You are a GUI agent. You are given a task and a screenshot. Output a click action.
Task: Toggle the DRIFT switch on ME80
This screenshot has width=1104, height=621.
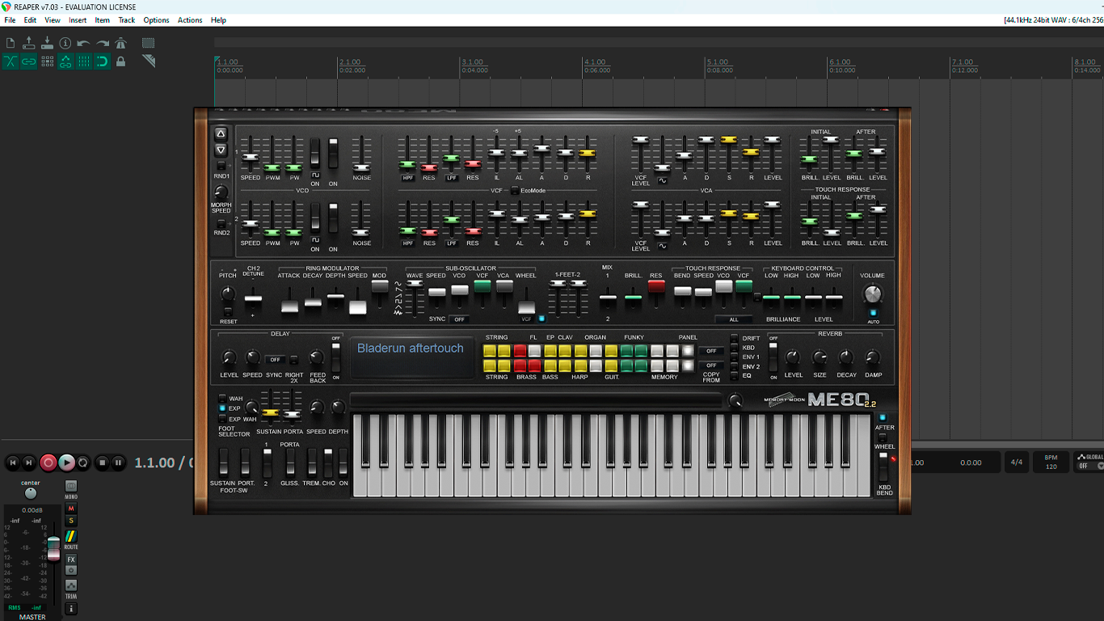[734, 338]
